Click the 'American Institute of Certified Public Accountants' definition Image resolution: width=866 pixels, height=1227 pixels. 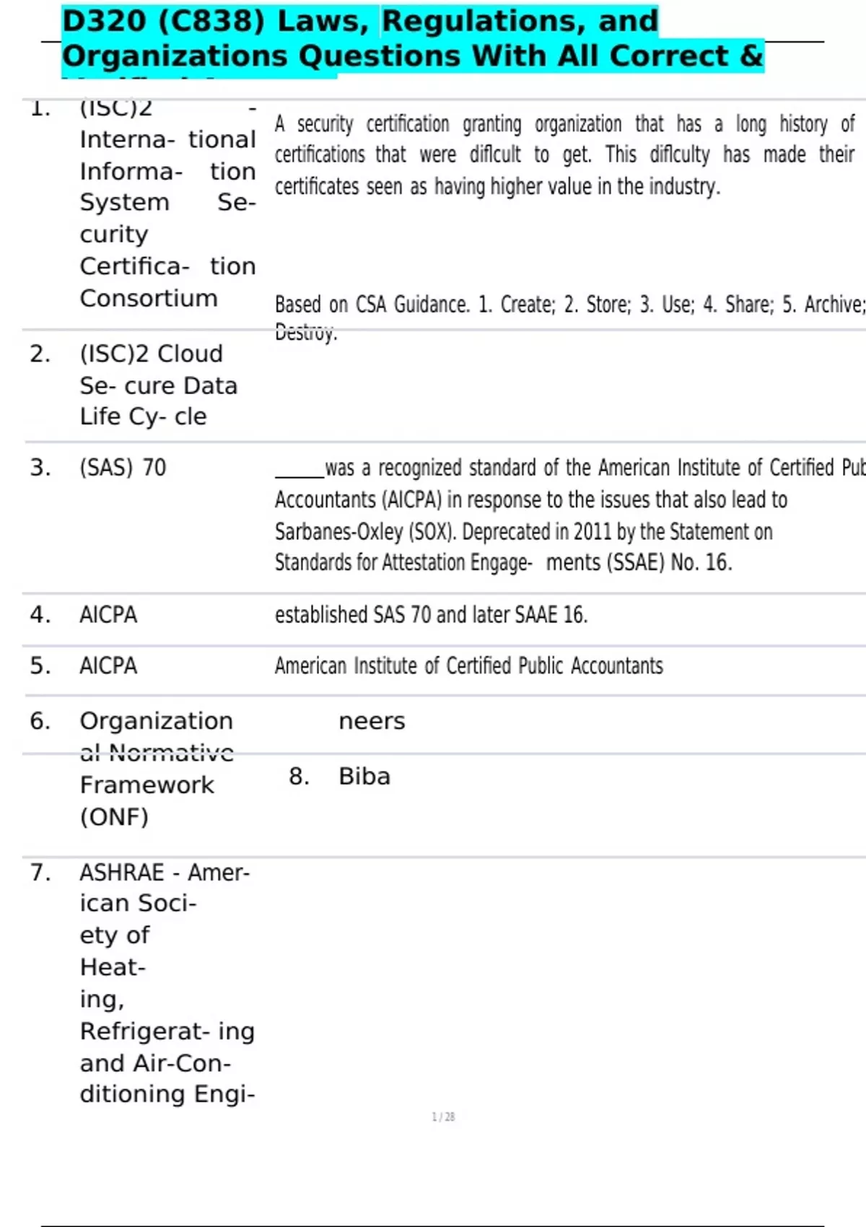(468, 665)
